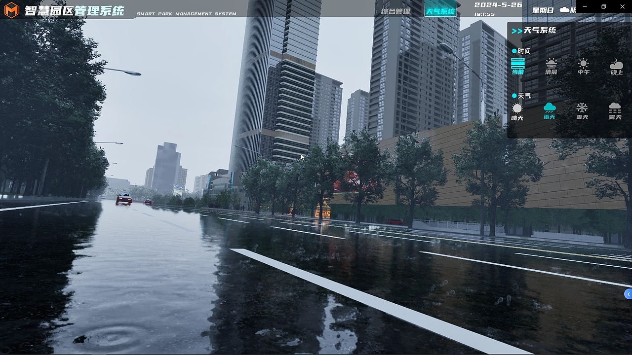
Task: Click the cloud weather status icon
Action: click(564, 10)
